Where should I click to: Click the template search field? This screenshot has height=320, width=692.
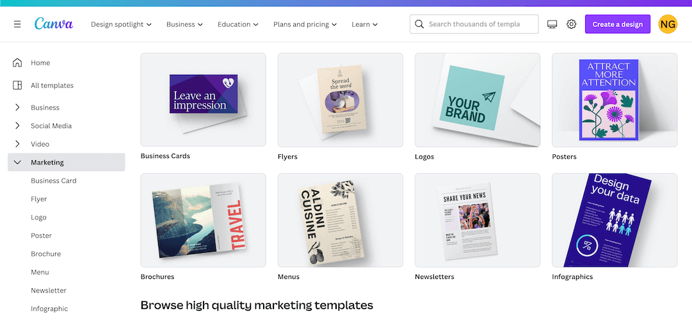click(474, 24)
